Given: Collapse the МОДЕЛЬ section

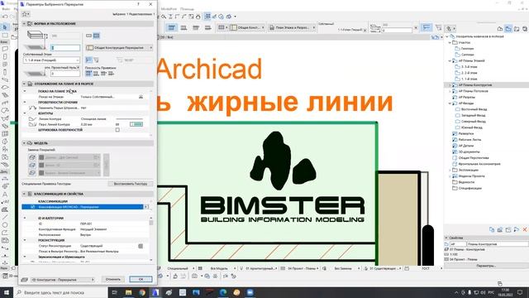Looking at the screenshot, I should pyautogui.click(x=24, y=143).
